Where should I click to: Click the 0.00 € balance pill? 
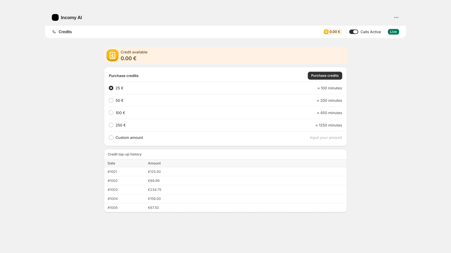[x=333, y=32]
